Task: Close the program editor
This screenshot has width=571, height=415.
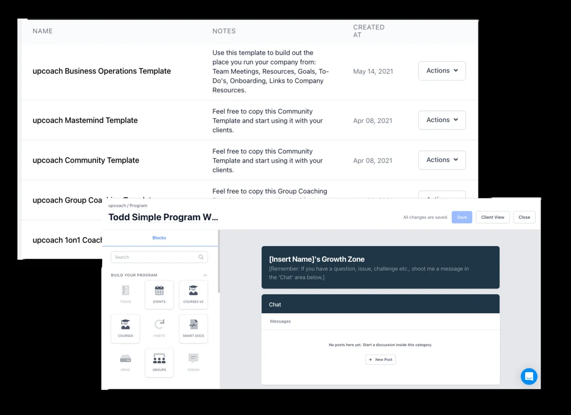Action: [524, 217]
